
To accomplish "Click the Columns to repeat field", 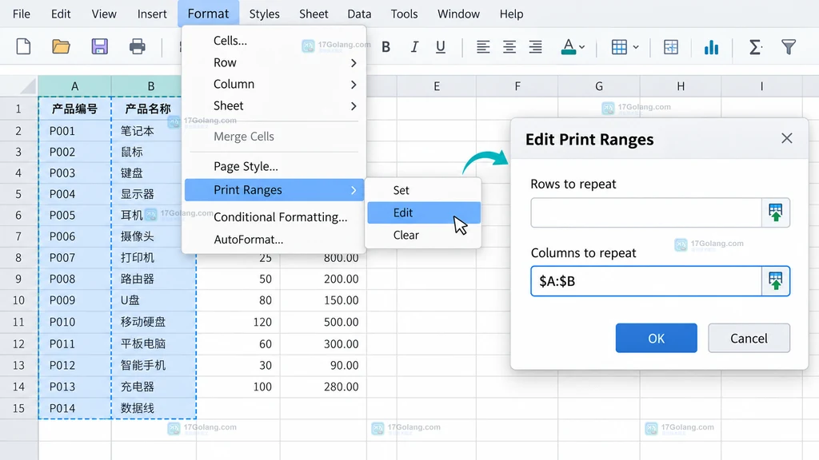I will pyautogui.click(x=646, y=281).
